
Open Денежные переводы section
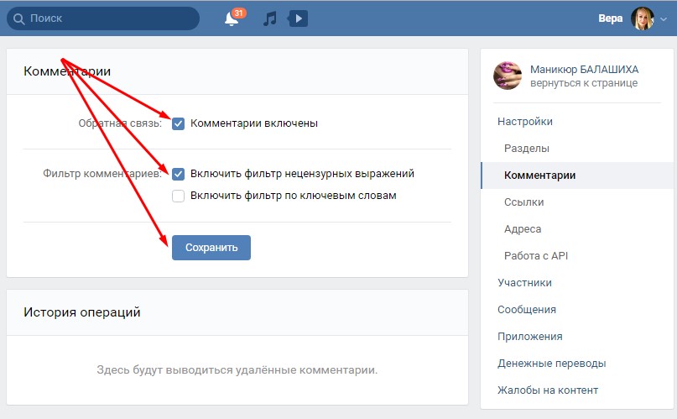coord(551,364)
